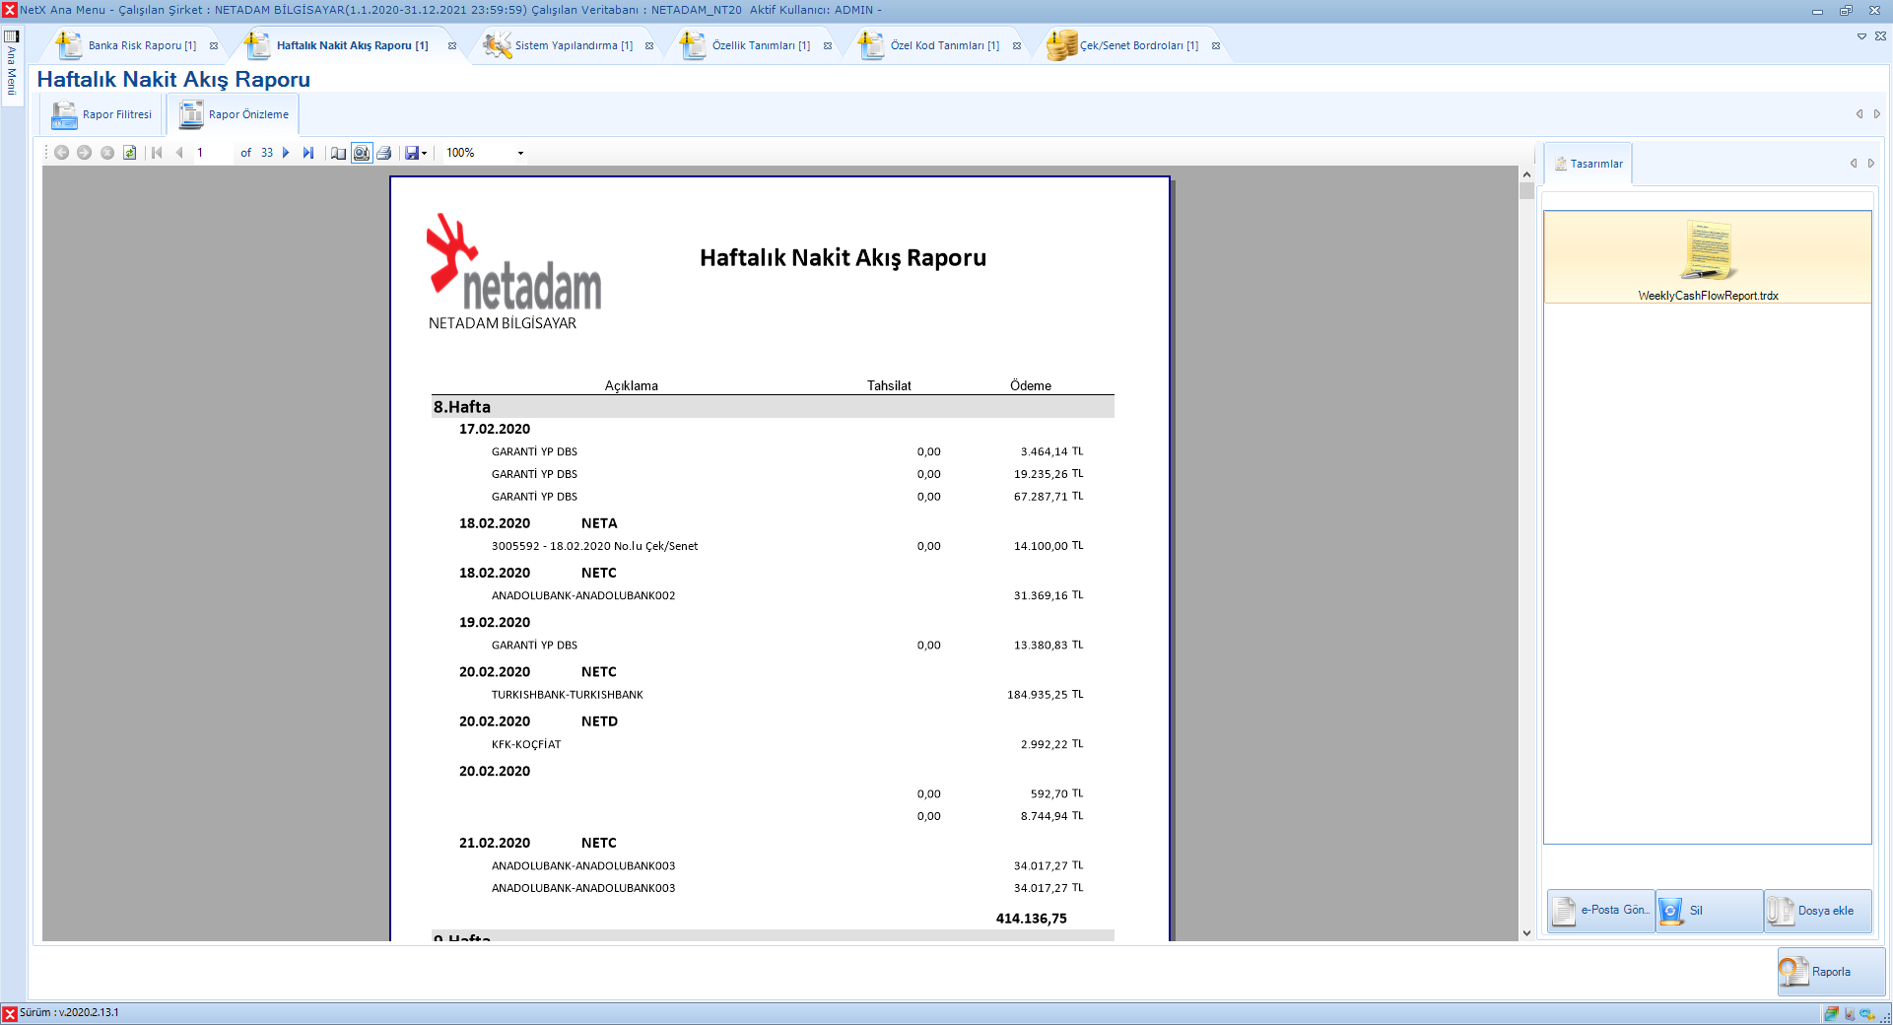Click the 8.Hafta group header

[x=773, y=407]
